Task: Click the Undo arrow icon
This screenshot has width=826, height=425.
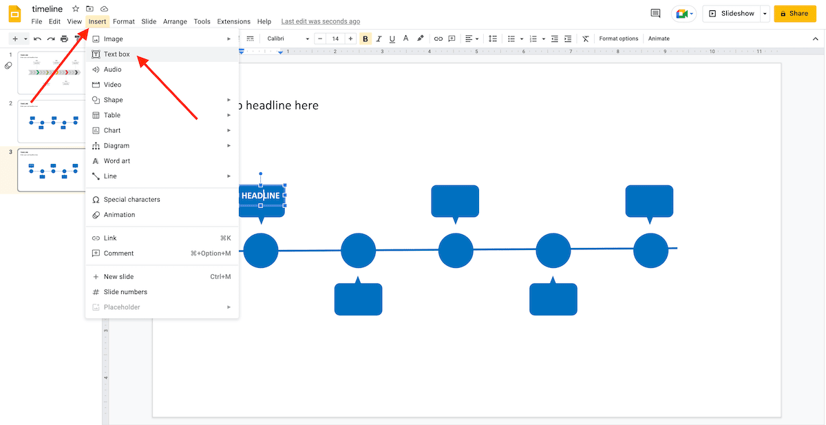Action: point(37,39)
